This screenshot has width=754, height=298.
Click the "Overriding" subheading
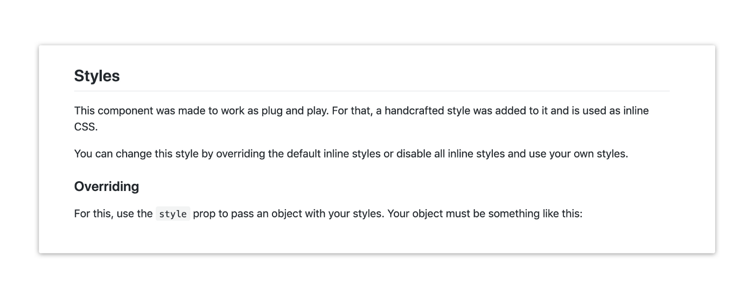(107, 187)
